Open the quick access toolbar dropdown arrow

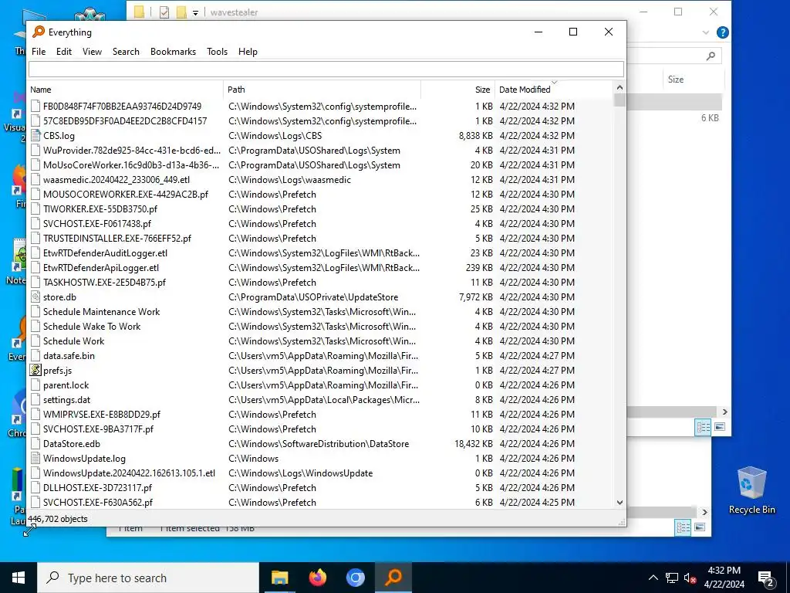tap(195, 12)
